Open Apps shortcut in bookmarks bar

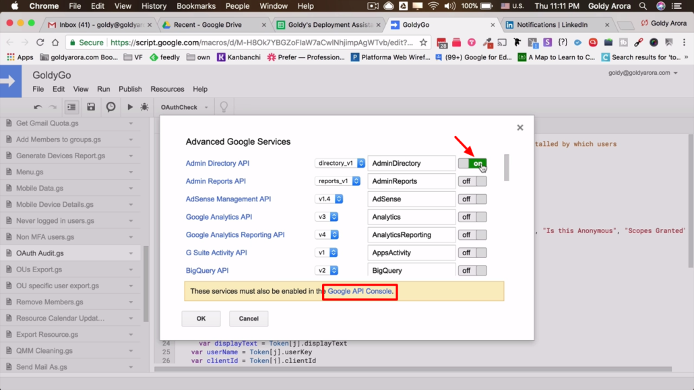click(x=20, y=57)
